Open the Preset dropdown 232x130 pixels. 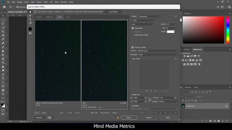[150, 16]
